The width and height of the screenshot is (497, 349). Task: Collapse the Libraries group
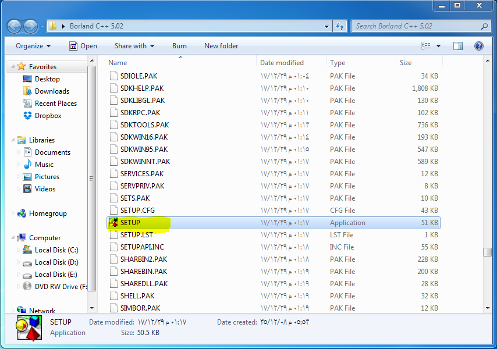[x=13, y=140]
